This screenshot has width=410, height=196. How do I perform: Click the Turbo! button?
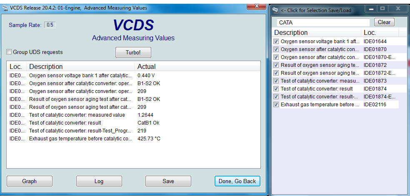point(133,52)
